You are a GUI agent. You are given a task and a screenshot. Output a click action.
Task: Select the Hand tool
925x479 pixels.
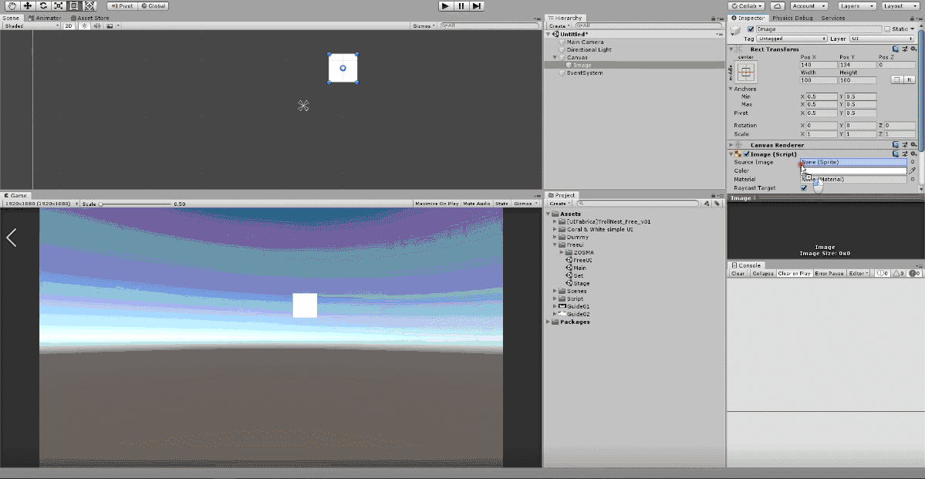click(12, 6)
